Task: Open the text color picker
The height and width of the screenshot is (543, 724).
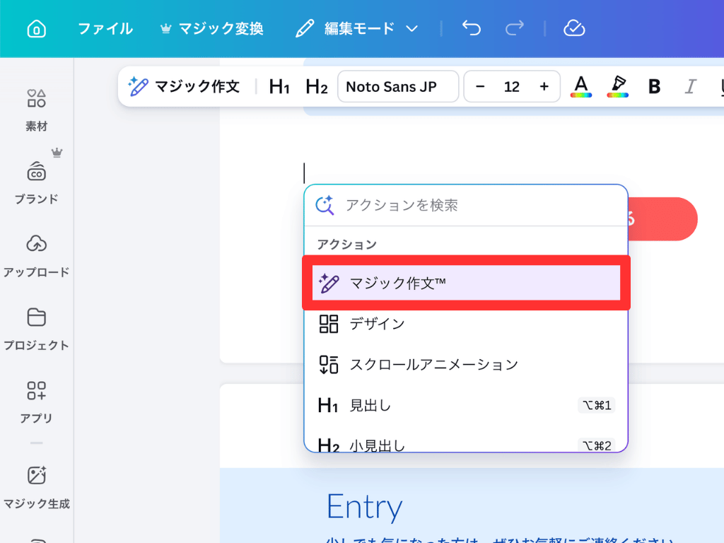Action: tap(580, 86)
